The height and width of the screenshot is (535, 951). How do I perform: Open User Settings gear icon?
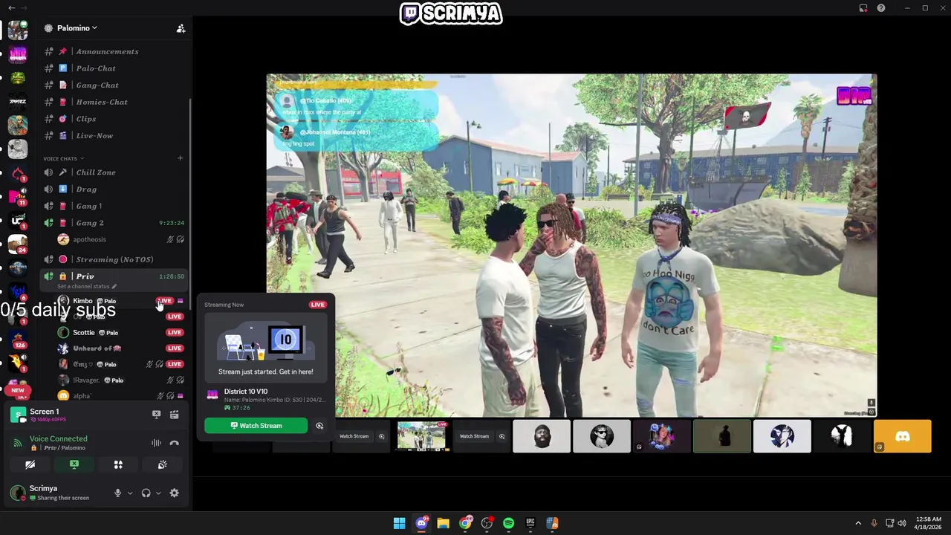(174, 493)
